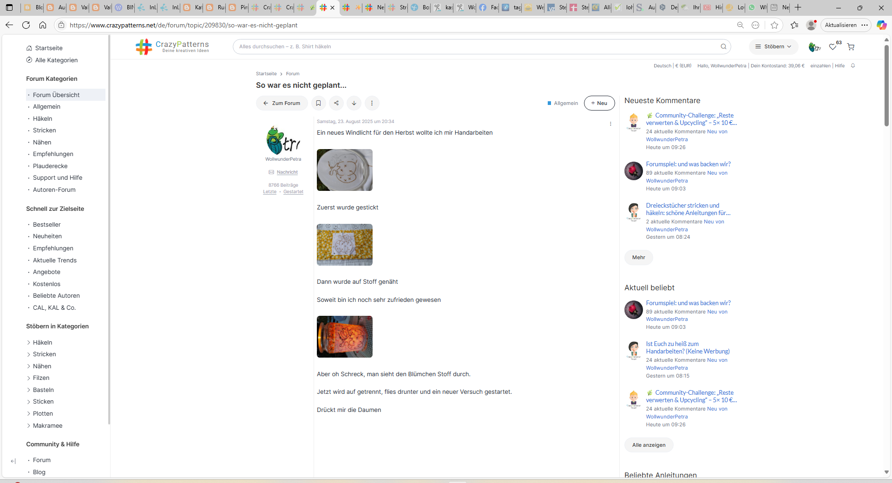Image resolution: width=892 pixels, height=483 pixels.
Task: Click the search magnifier icon in search bar
Action: click(723, 46)
